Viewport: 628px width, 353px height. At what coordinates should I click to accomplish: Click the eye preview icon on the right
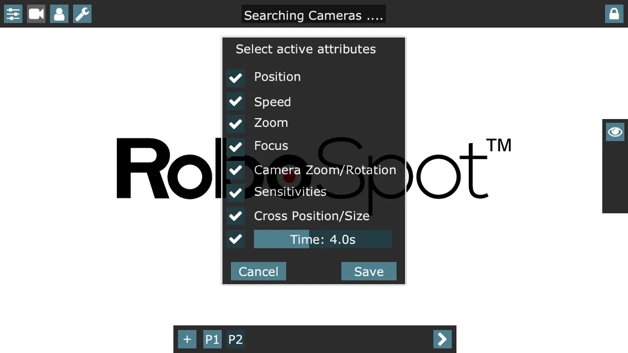614,132
